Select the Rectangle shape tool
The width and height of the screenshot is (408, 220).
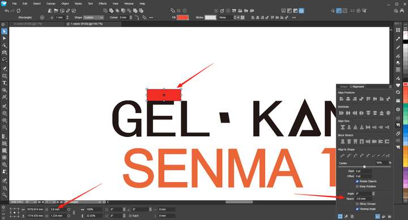(x=5, y=76)
